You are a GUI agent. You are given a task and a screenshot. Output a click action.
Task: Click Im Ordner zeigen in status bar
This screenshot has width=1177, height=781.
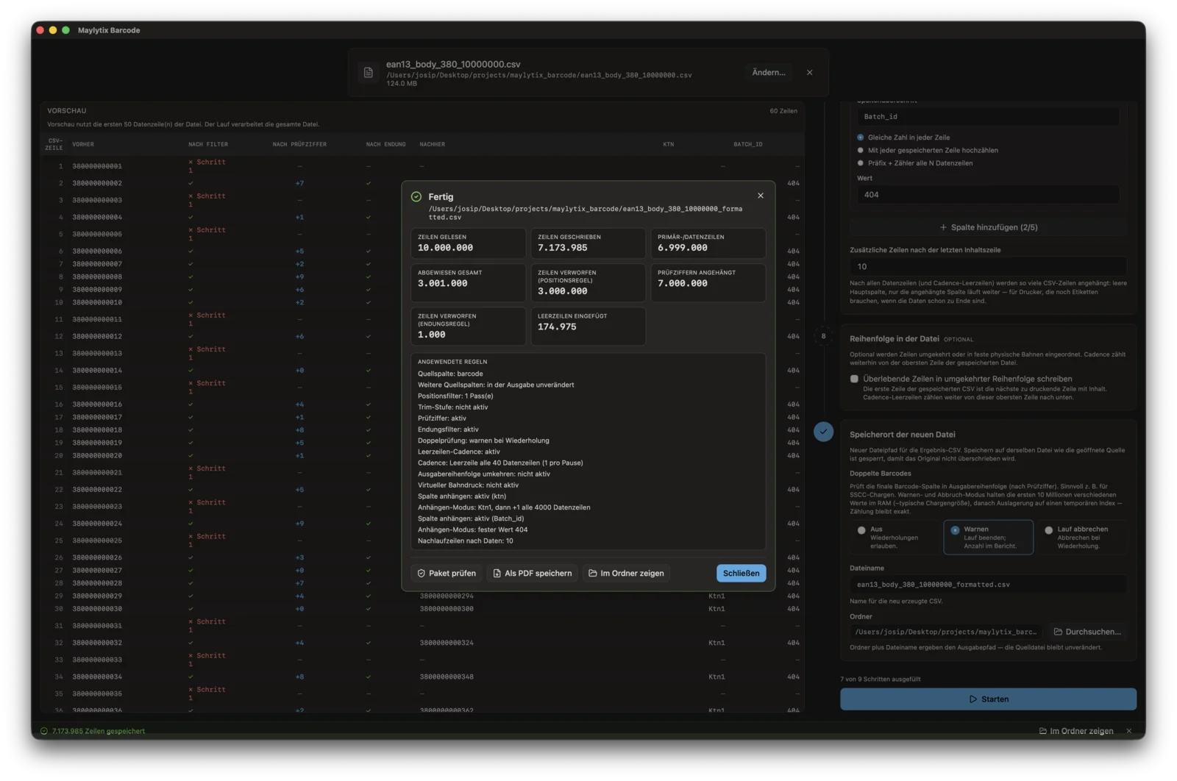(1076, 731)
